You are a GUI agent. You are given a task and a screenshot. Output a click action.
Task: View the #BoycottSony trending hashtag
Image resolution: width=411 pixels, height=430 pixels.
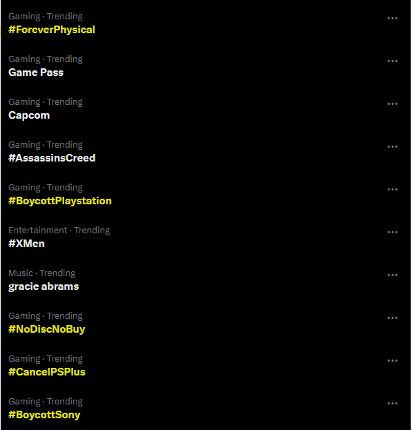pyautogui.click(x=44, y=415)
